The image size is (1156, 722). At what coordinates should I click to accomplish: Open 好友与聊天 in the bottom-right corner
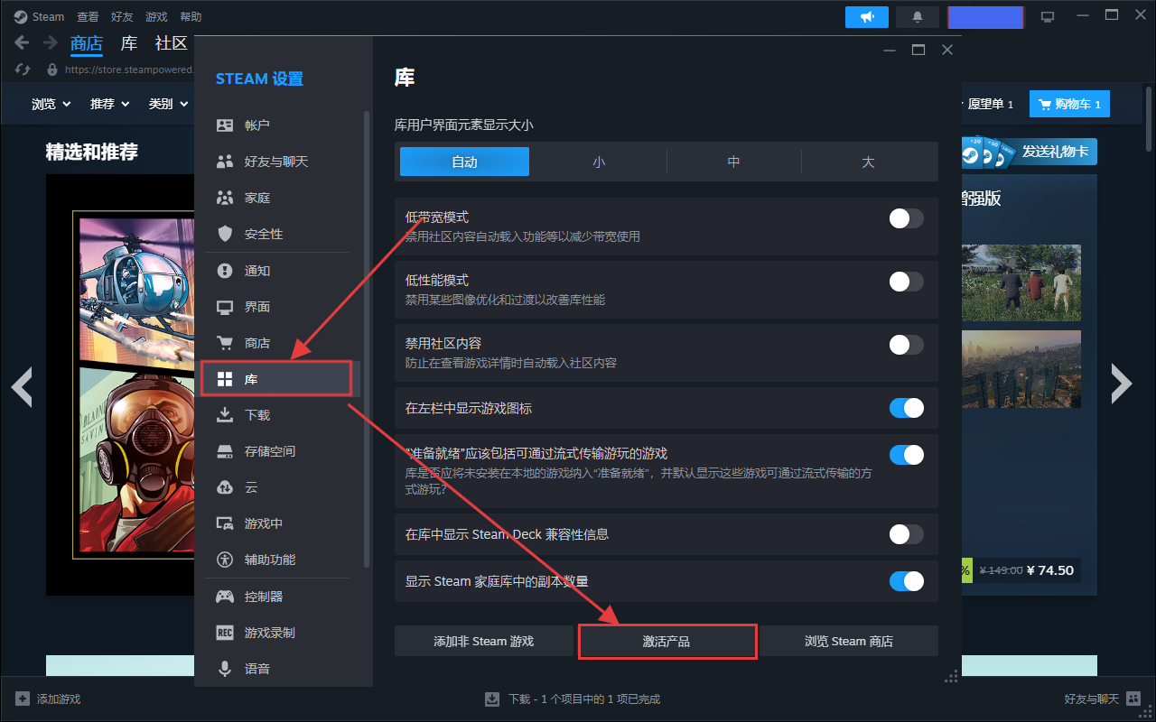[x=1103, y=699]
